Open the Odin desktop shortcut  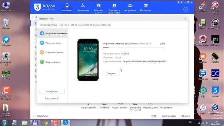pyautogui.click(x=203, y=75)
